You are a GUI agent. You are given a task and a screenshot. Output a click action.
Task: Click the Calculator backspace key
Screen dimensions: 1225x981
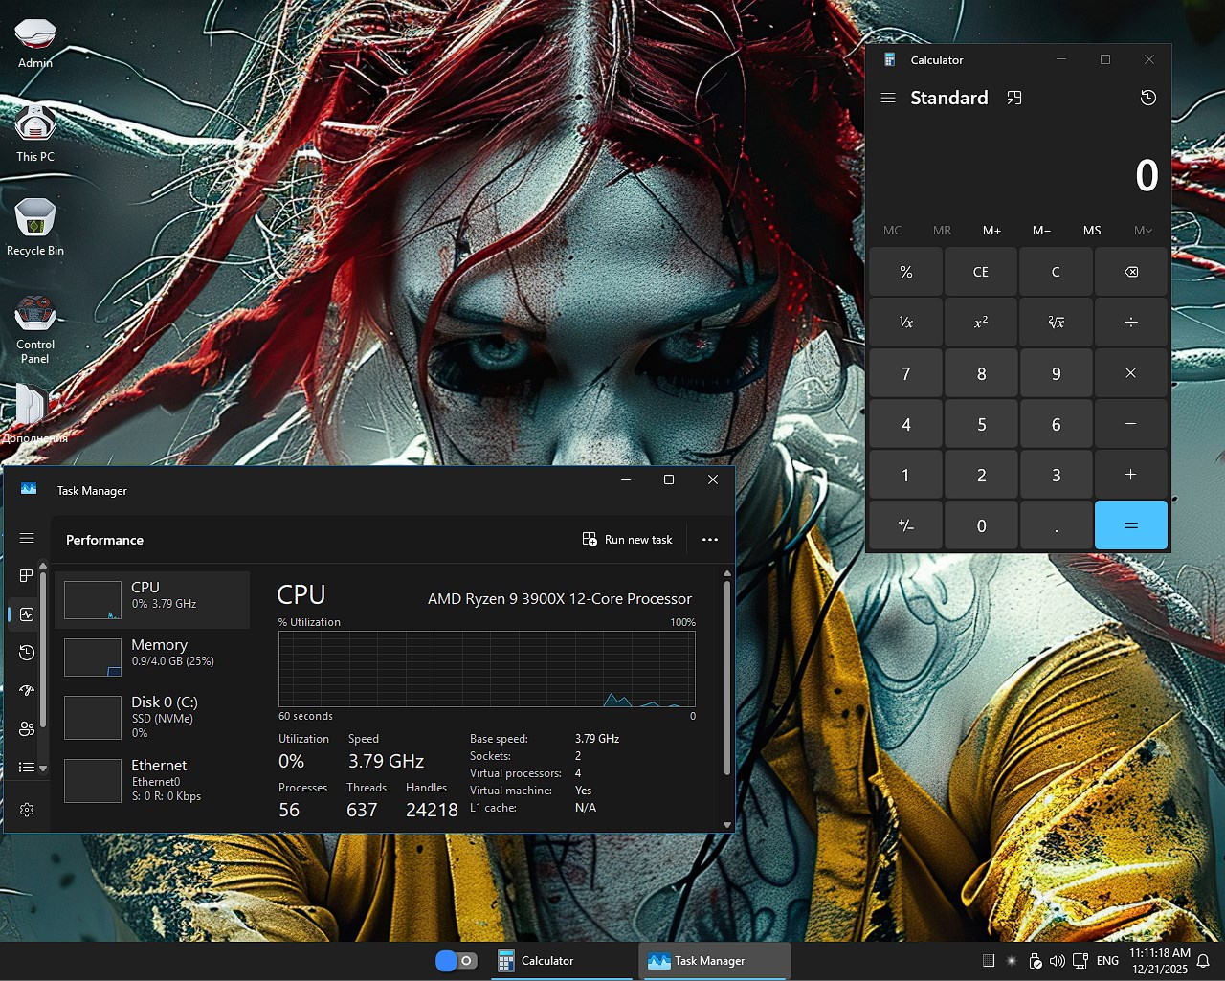[x=1130, y=272]
